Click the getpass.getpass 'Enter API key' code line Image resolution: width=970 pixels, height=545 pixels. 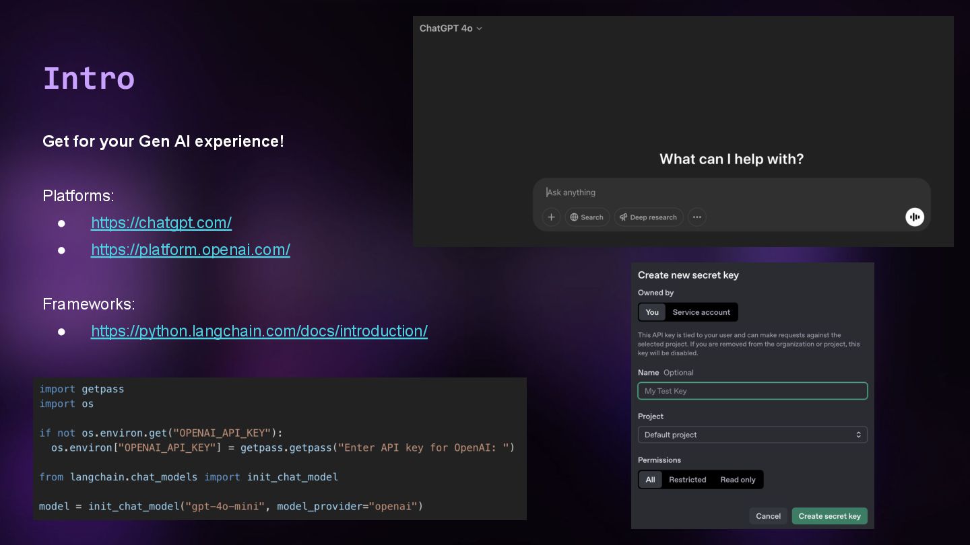tap(283, 447)
